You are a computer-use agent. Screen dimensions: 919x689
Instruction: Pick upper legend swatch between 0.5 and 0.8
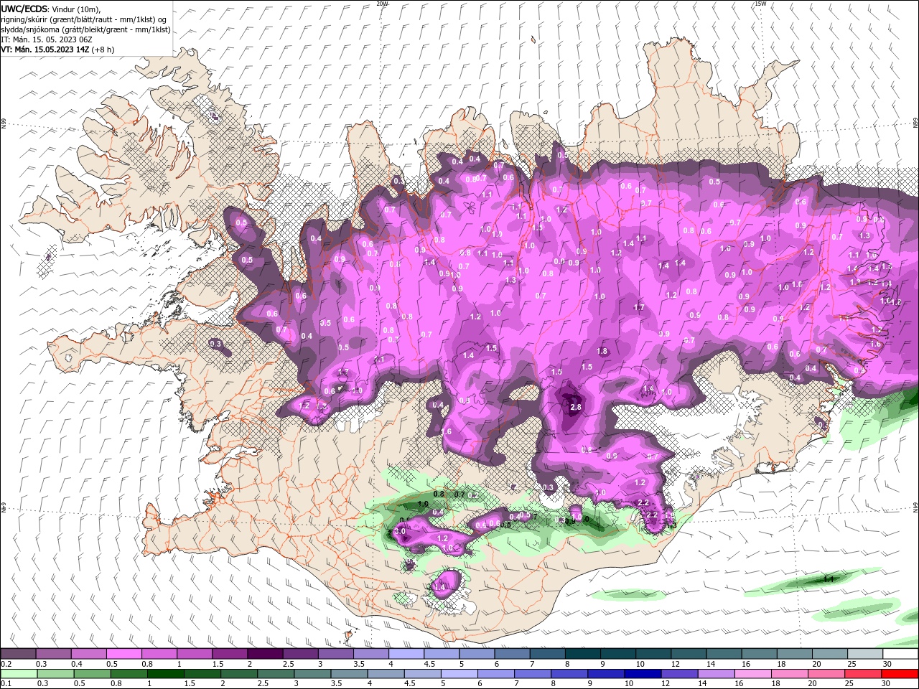[124, 654]
